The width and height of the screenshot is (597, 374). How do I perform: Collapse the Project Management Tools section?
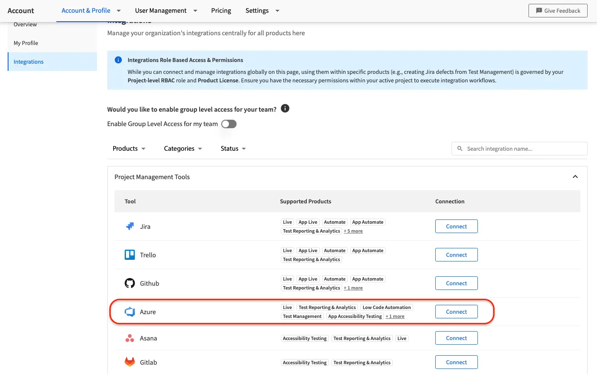[x=575, y=177]
